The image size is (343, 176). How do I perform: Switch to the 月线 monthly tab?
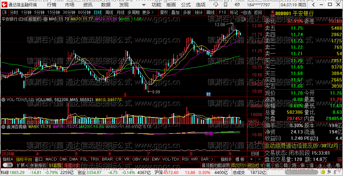click(x=121, y=12)
